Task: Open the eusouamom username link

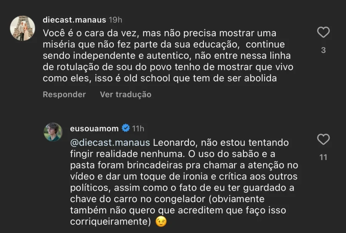Action: (x=95, y=128)
